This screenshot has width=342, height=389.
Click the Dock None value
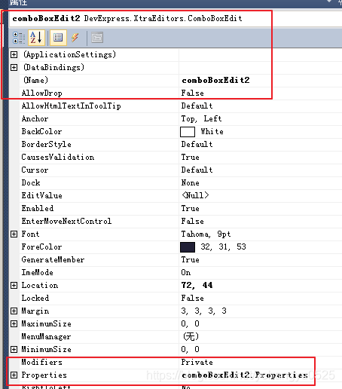(x=191, y=183)
